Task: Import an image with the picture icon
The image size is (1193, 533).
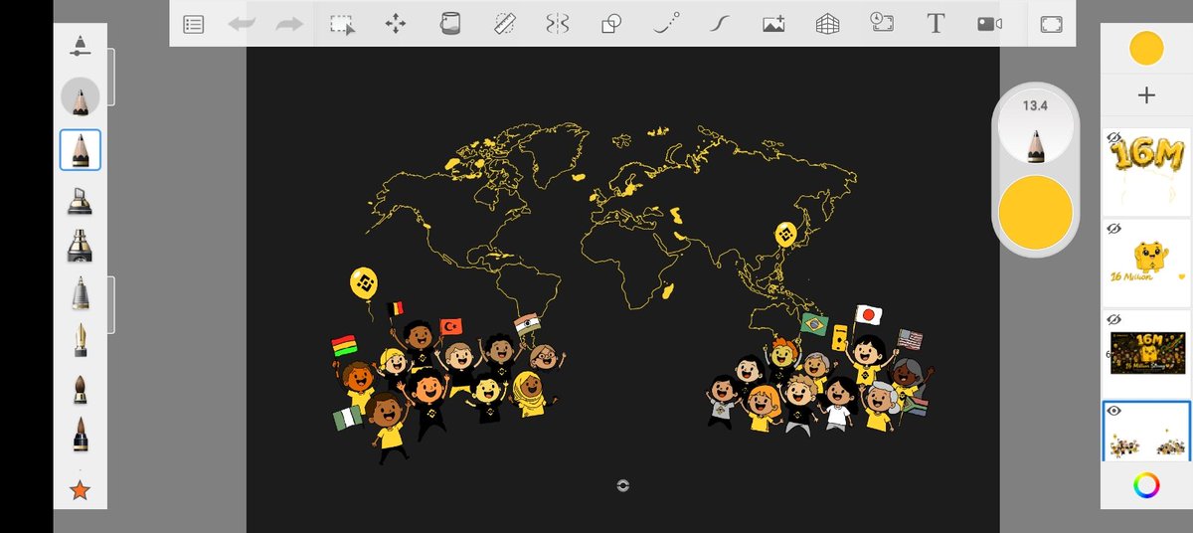Action: pos(773,24)
